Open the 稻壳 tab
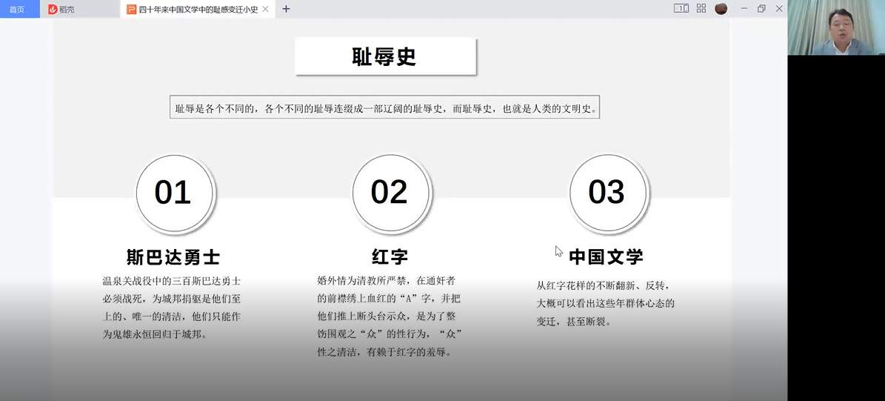885x401 pixels. point(67,9)
